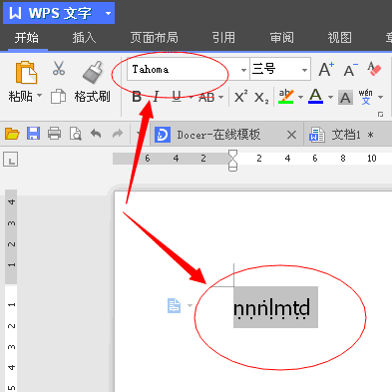Image resolution: width=392 pixels, height=392 pixels.
Task: Click the Paste clipboard icon
Action: pos(26,72)
